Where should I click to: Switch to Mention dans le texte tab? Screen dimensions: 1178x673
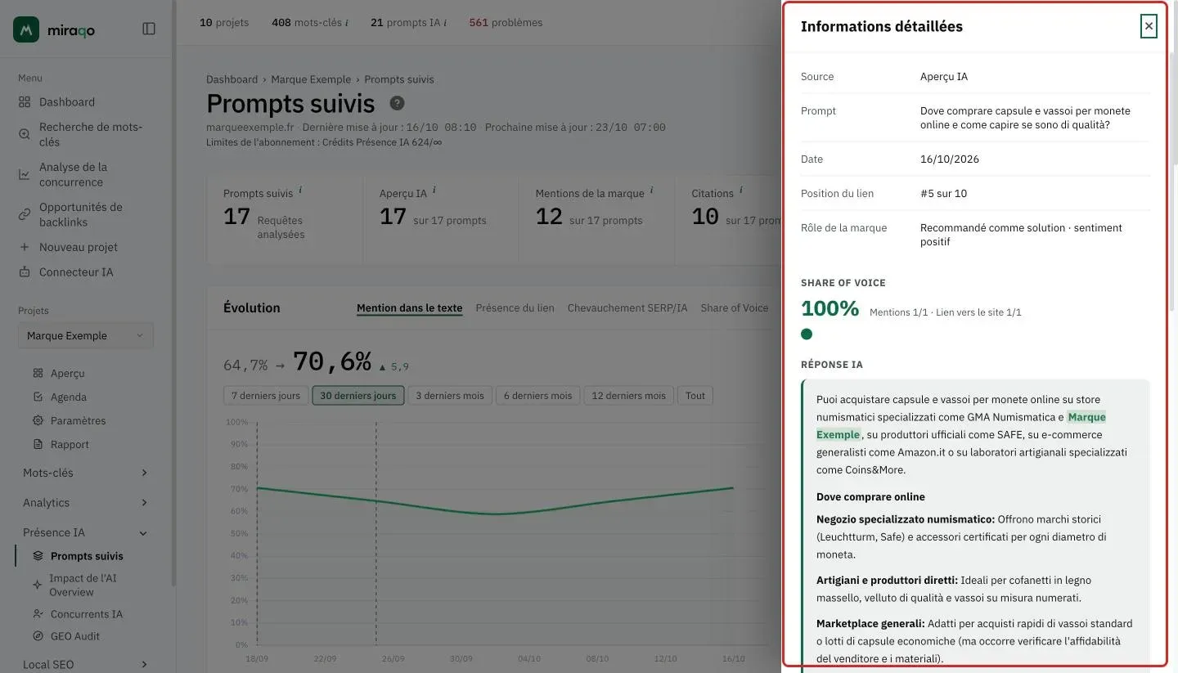point(410,308)
